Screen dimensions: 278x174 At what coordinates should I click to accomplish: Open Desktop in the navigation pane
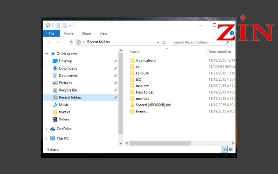click(x=65, y=61)
